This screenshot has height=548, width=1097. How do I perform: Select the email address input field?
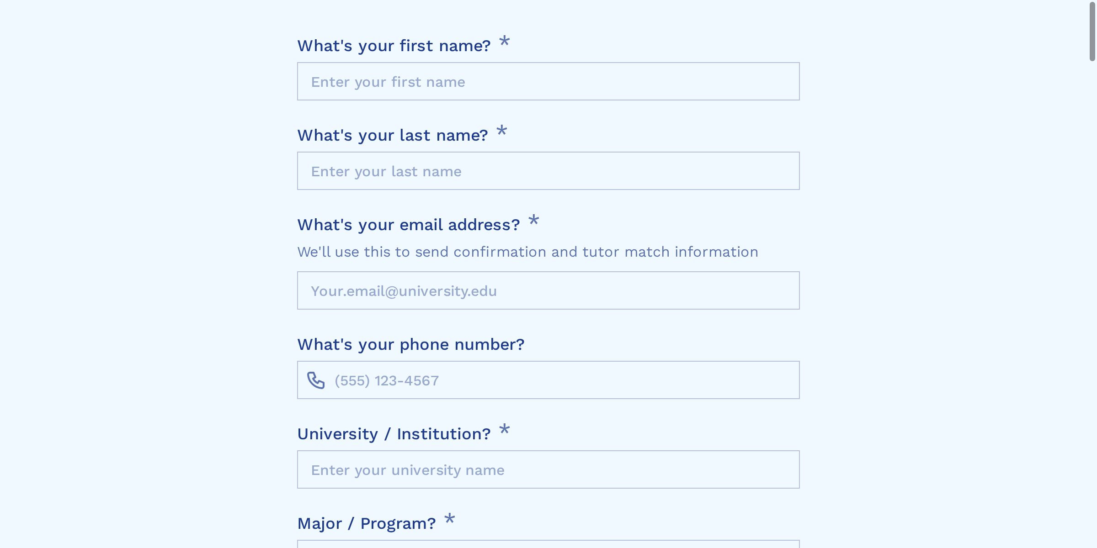click(548, 291)
